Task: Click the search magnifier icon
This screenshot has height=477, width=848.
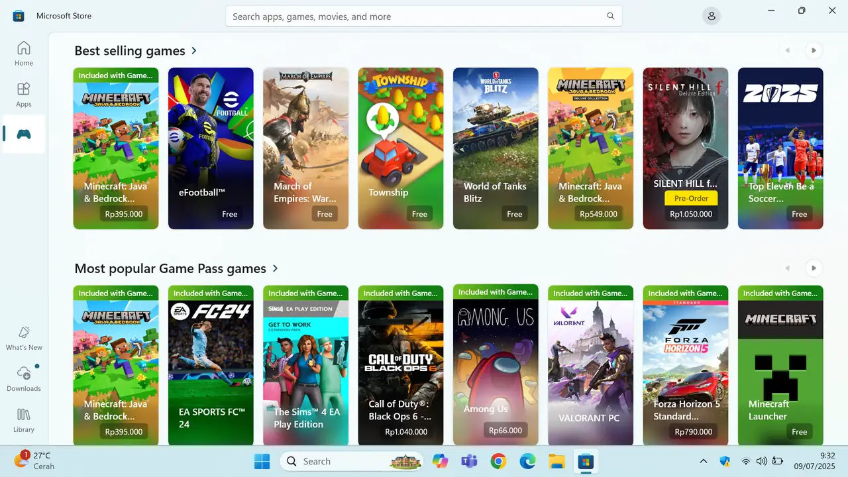Action: point(611,16)
